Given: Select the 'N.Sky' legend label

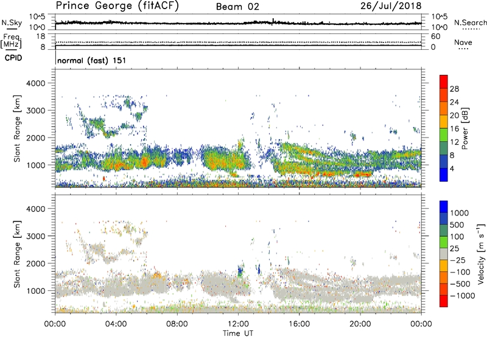Looking at the screenshot, I should coord(12,23).
